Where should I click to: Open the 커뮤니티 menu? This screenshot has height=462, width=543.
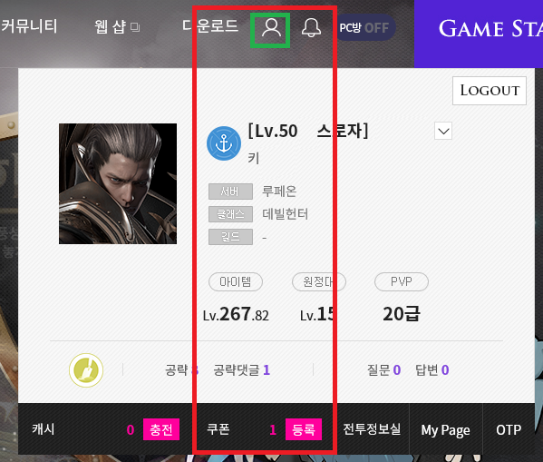29,26
